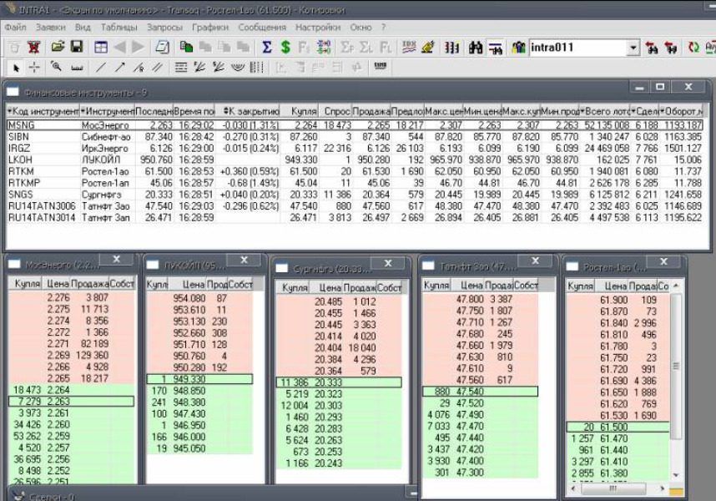Select the horizontal levels lines tool

[181, 68]
